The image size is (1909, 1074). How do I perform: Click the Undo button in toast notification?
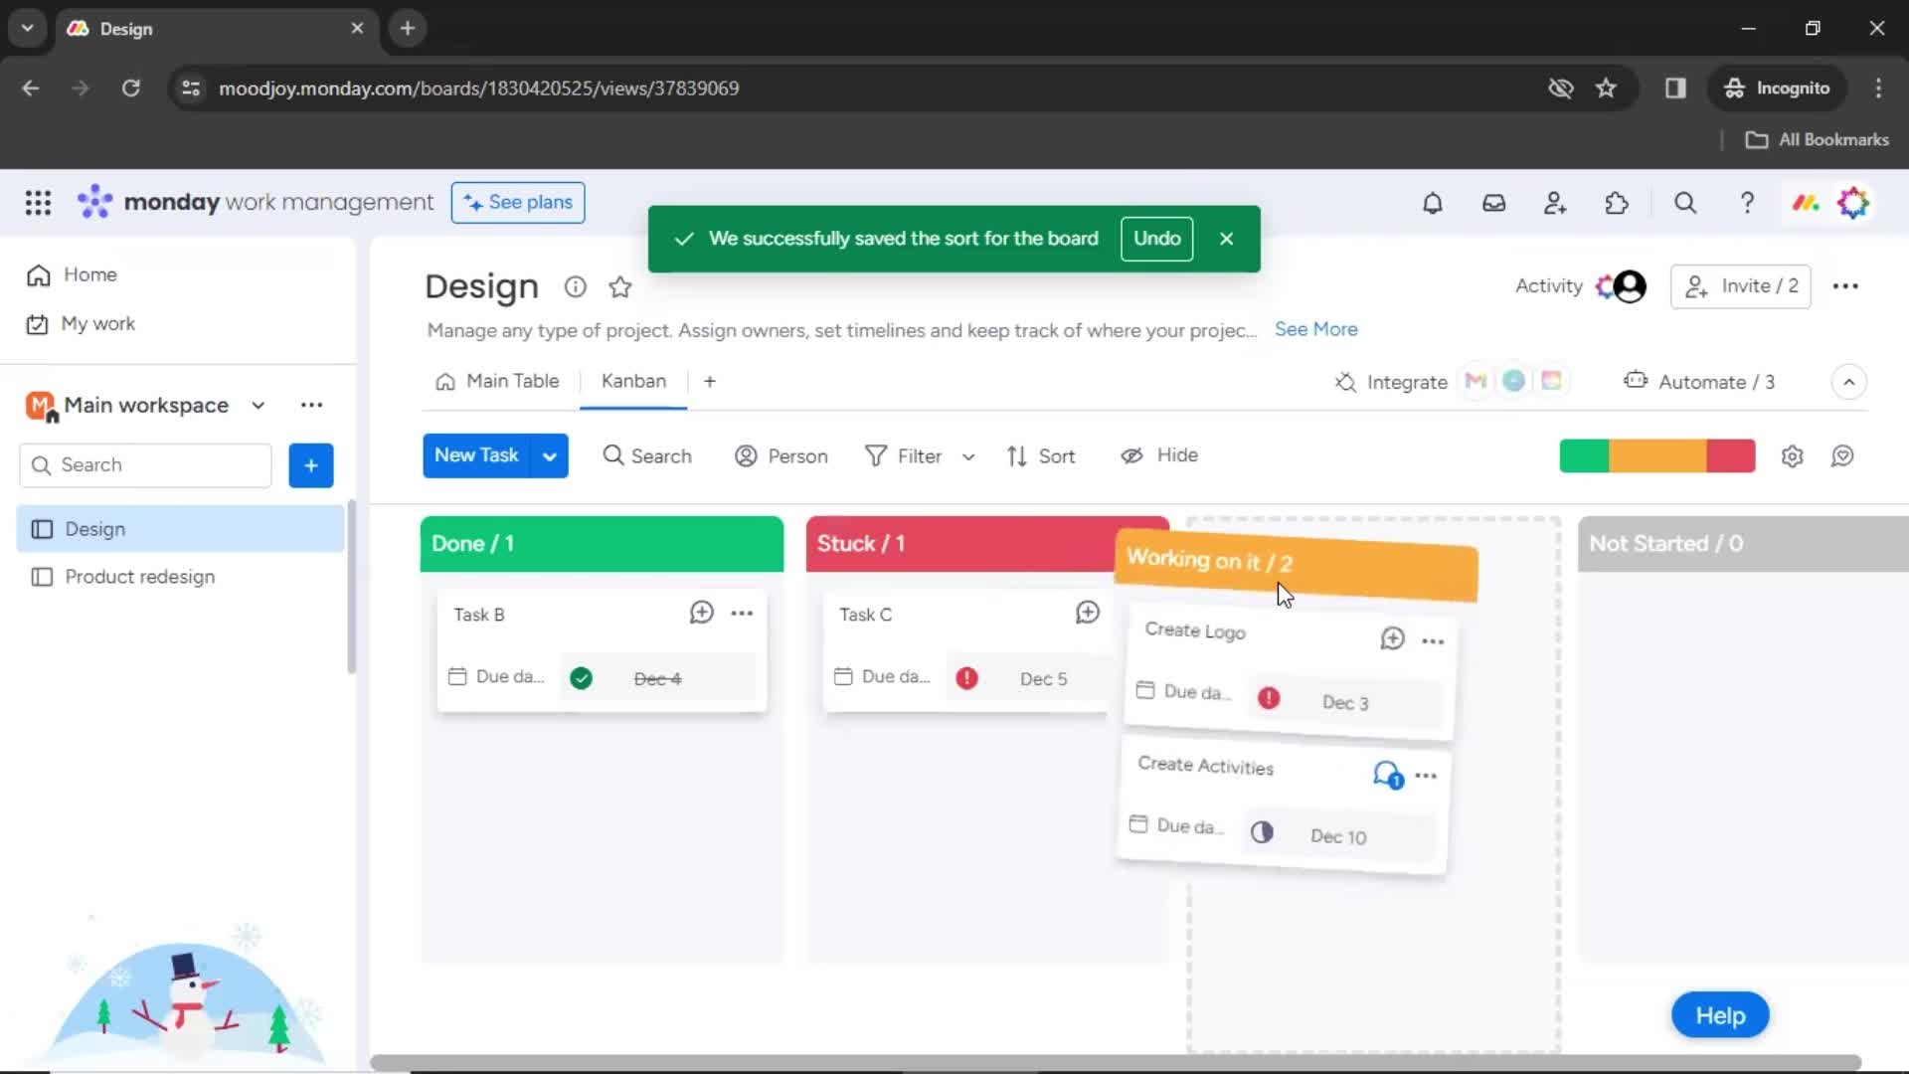coord(1156,238)
